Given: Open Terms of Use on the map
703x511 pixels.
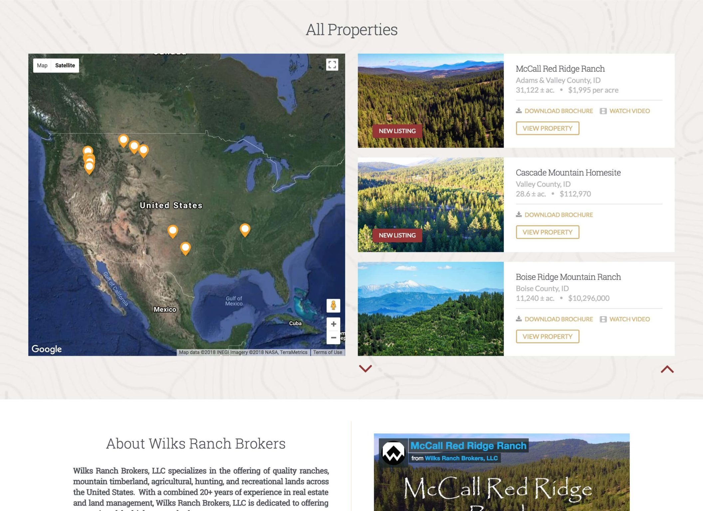Looking at the screenshot, I should point(327,352).
